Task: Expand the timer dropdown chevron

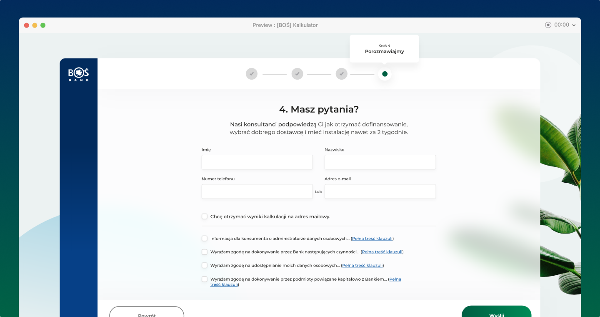Action: [x=574, y=25]
